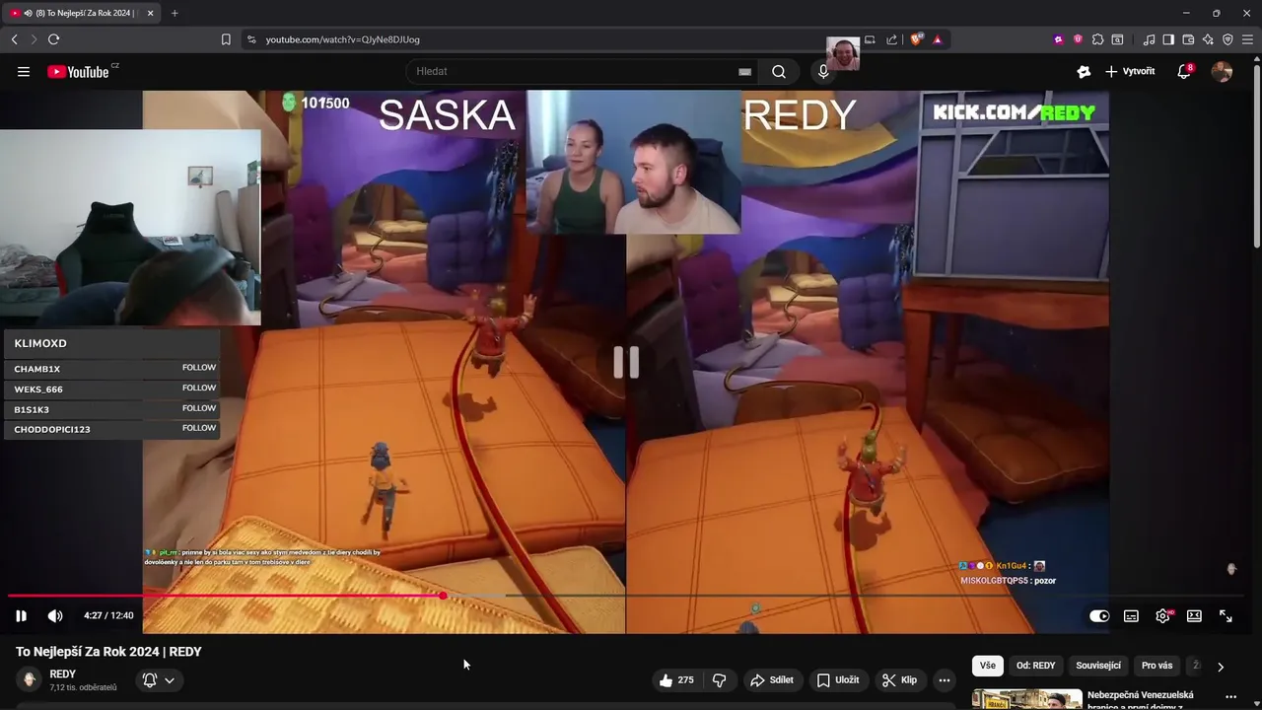Click the star-shaped icon beside Vytvořit
Image resolution: width=1262 pixels, height=710 pixels.
(1084, 71)
